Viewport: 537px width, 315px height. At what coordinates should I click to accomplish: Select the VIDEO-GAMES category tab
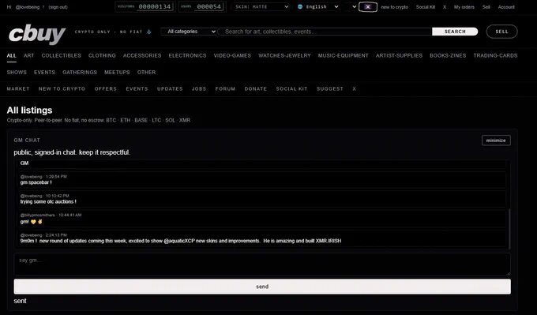coord(232,55)
